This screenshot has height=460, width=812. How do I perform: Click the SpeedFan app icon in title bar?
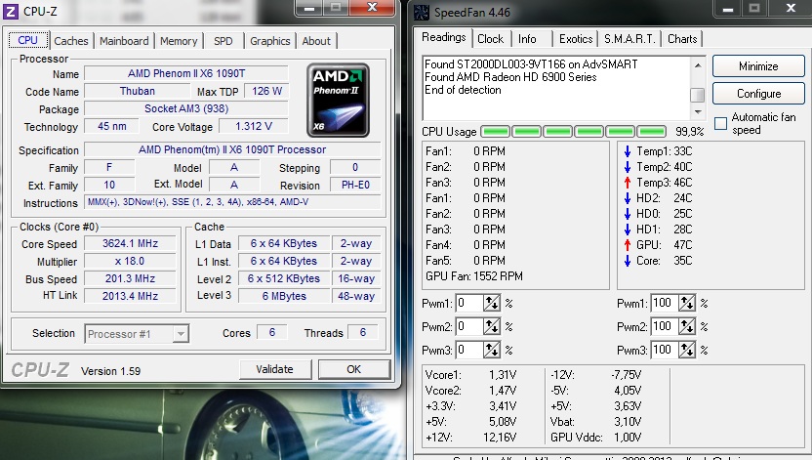(421, 12)
